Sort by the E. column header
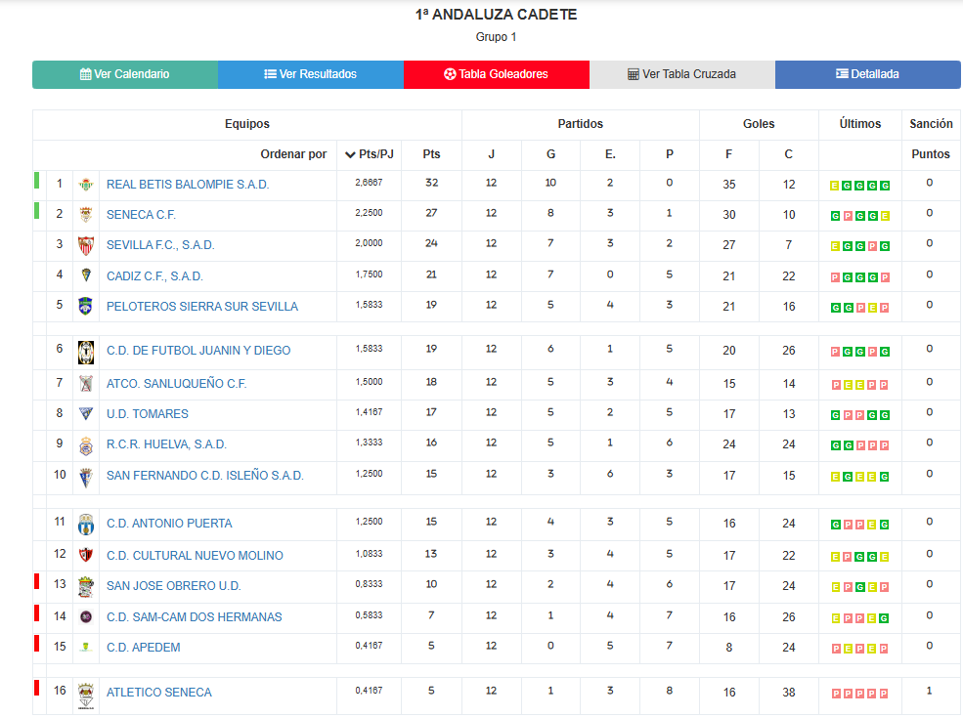The width and height of the screenshot is (963, 717). pyautogui.click(x=610, y=154)
